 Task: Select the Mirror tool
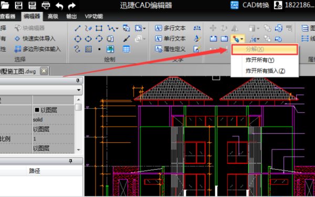click(x=235, y=28)
